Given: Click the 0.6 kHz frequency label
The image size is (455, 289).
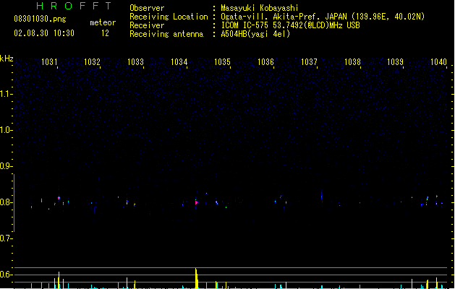Looking at the screenshot, I should (6, 275).
